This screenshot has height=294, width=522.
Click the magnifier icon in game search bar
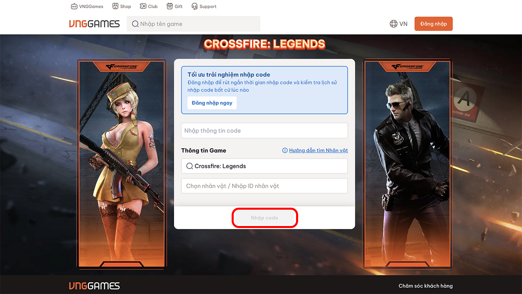[135, 24]
